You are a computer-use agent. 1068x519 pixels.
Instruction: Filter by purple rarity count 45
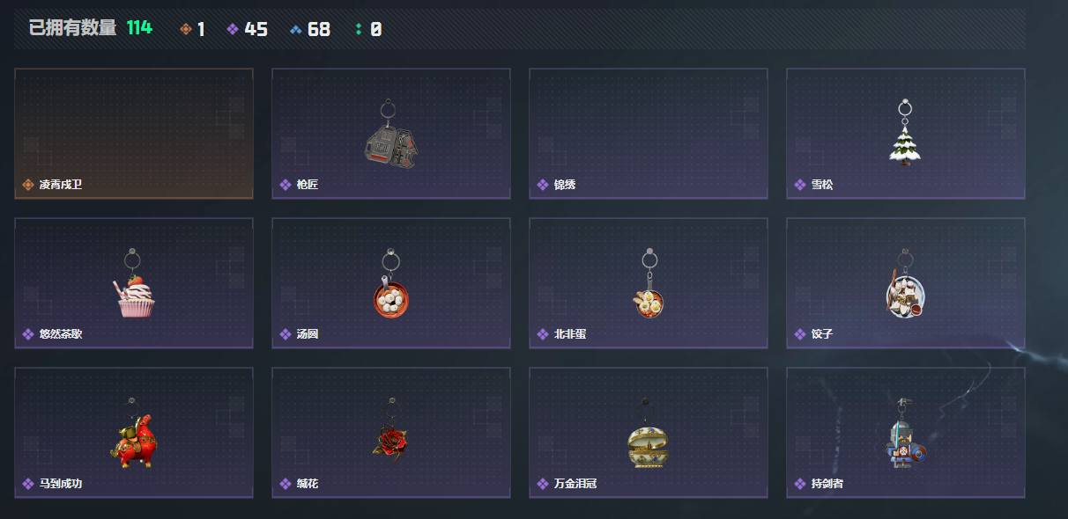point(247,29)
